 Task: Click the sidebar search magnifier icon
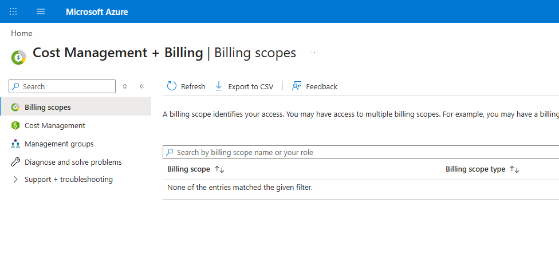(x=15, y=86)
